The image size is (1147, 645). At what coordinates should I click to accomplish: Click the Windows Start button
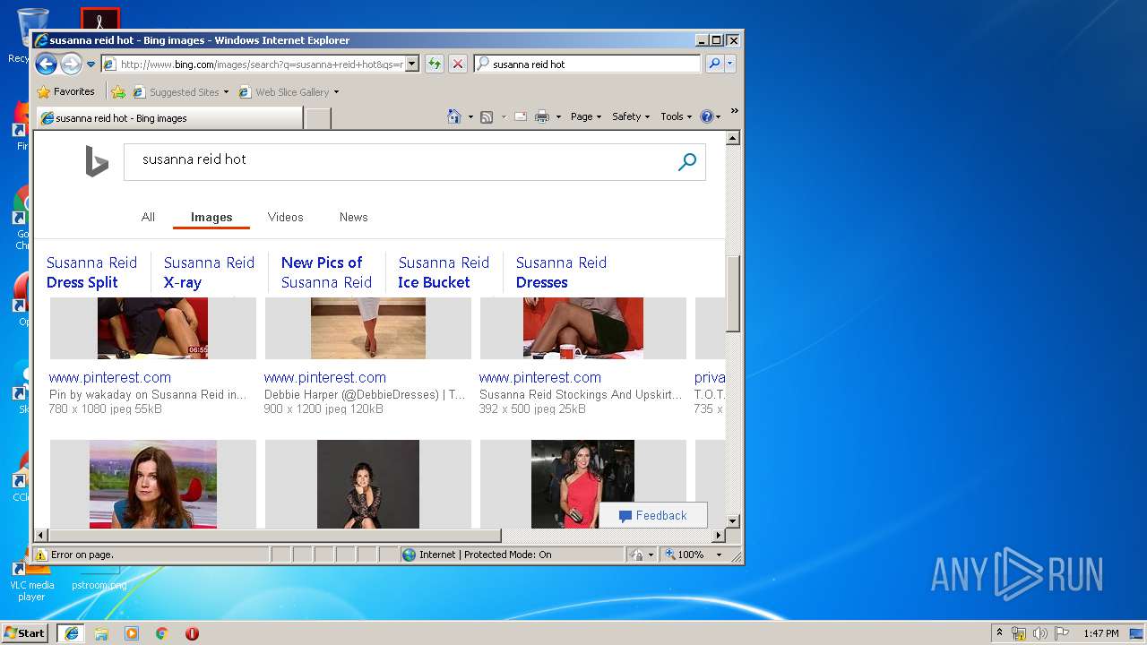pos(25,632)
